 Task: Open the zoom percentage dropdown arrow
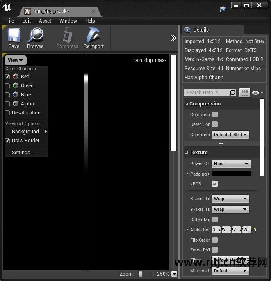click(174, 274)
